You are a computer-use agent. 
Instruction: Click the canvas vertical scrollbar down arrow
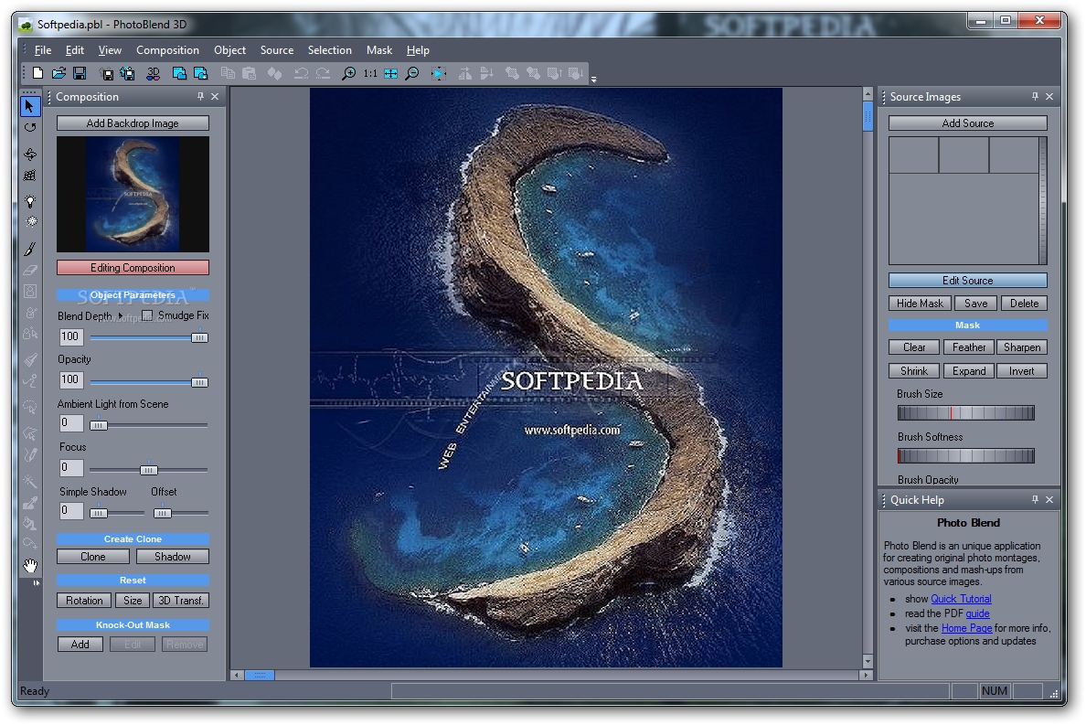868,661
